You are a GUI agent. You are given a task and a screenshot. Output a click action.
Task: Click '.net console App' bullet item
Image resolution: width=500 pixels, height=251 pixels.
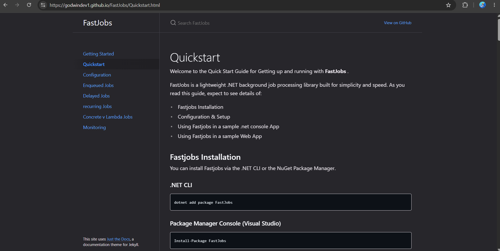(x=228, y=126)
